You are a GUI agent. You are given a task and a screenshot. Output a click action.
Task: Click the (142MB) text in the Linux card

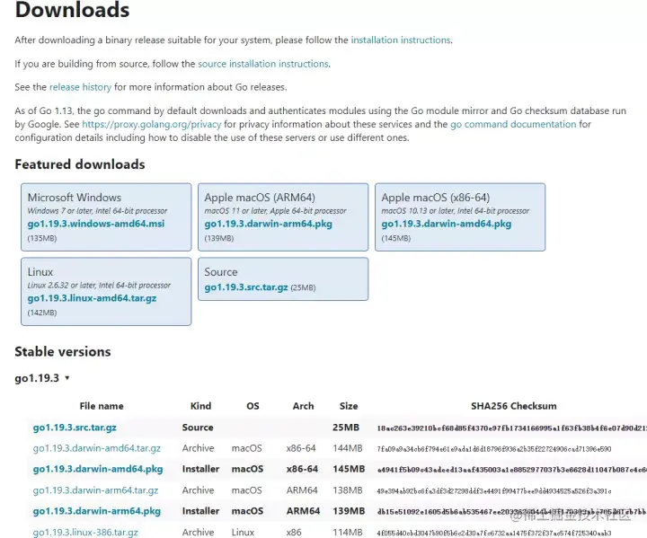pyautogui.click(x=42, y=313)
